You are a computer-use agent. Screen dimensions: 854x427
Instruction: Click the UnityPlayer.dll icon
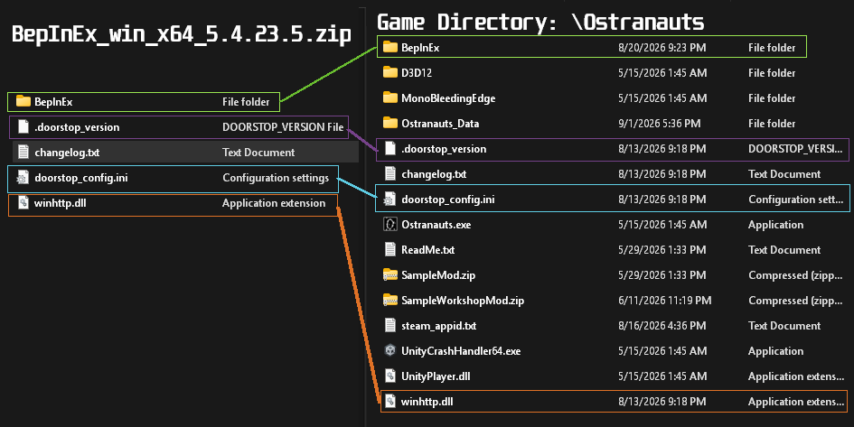click(x=390, y=376)
